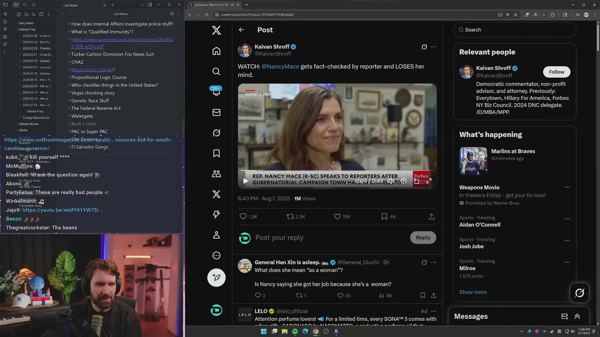Share Kaivan Shroff's post
Viewport: 600px width, 337px height.
(x=431, y=216)
